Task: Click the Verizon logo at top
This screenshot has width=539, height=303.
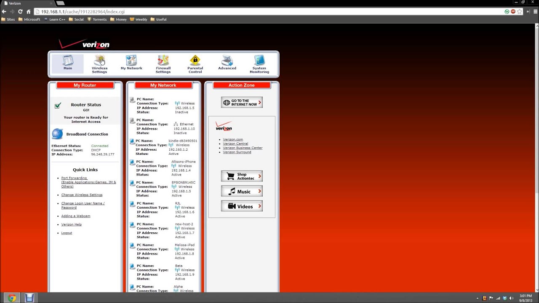Action: 84,44
